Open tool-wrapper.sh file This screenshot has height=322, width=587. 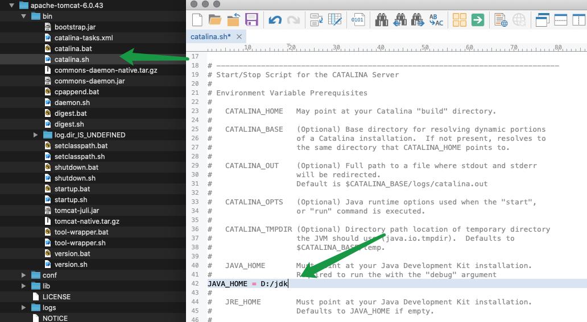coord(80,243)
